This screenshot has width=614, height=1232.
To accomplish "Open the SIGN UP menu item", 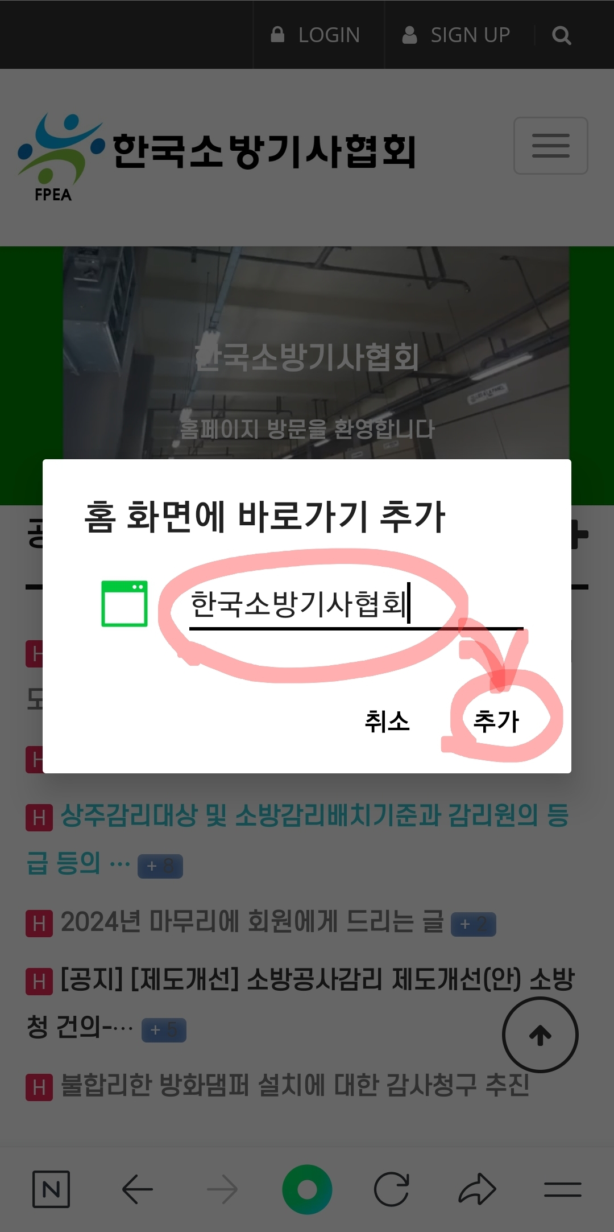I will pos(457,35).
